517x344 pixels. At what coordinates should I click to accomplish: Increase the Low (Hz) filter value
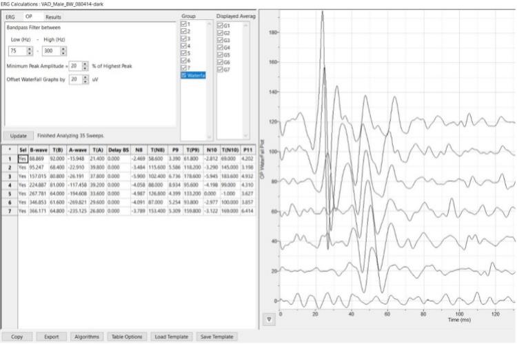(x=30, y=49)
